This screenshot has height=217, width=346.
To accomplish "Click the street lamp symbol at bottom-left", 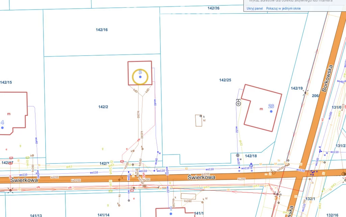I will point(10,190).
